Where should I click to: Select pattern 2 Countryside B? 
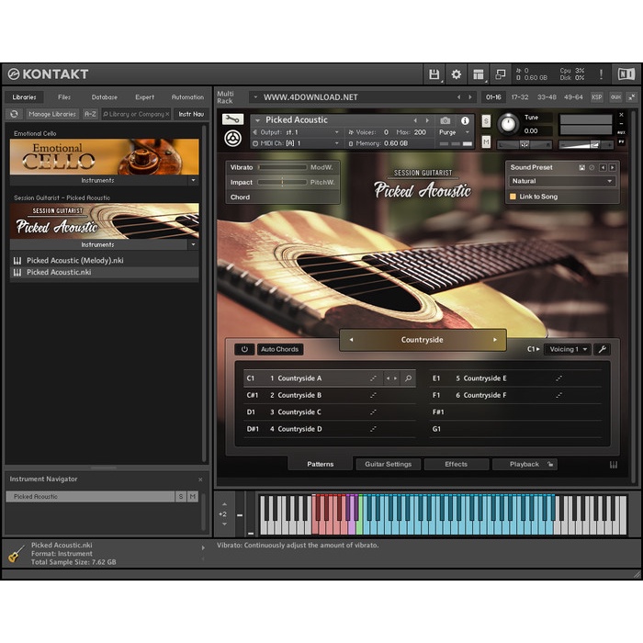click(x=329, y=395)
